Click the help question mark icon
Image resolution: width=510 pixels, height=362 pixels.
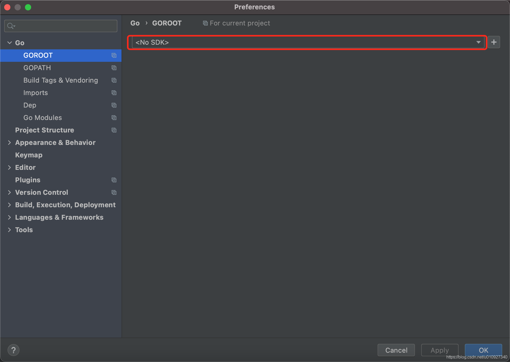[x=14, y=350]
